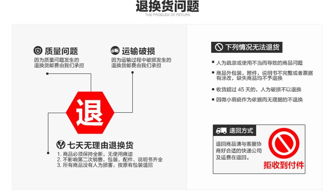Click the 质量问题 heading

click(x=61, y=51)
